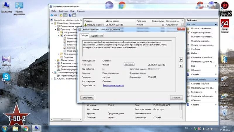The height and width of the screenshot is (132, 234).
Task: Open the Skype desktop shortcut
Action: [x=6, y=78]
